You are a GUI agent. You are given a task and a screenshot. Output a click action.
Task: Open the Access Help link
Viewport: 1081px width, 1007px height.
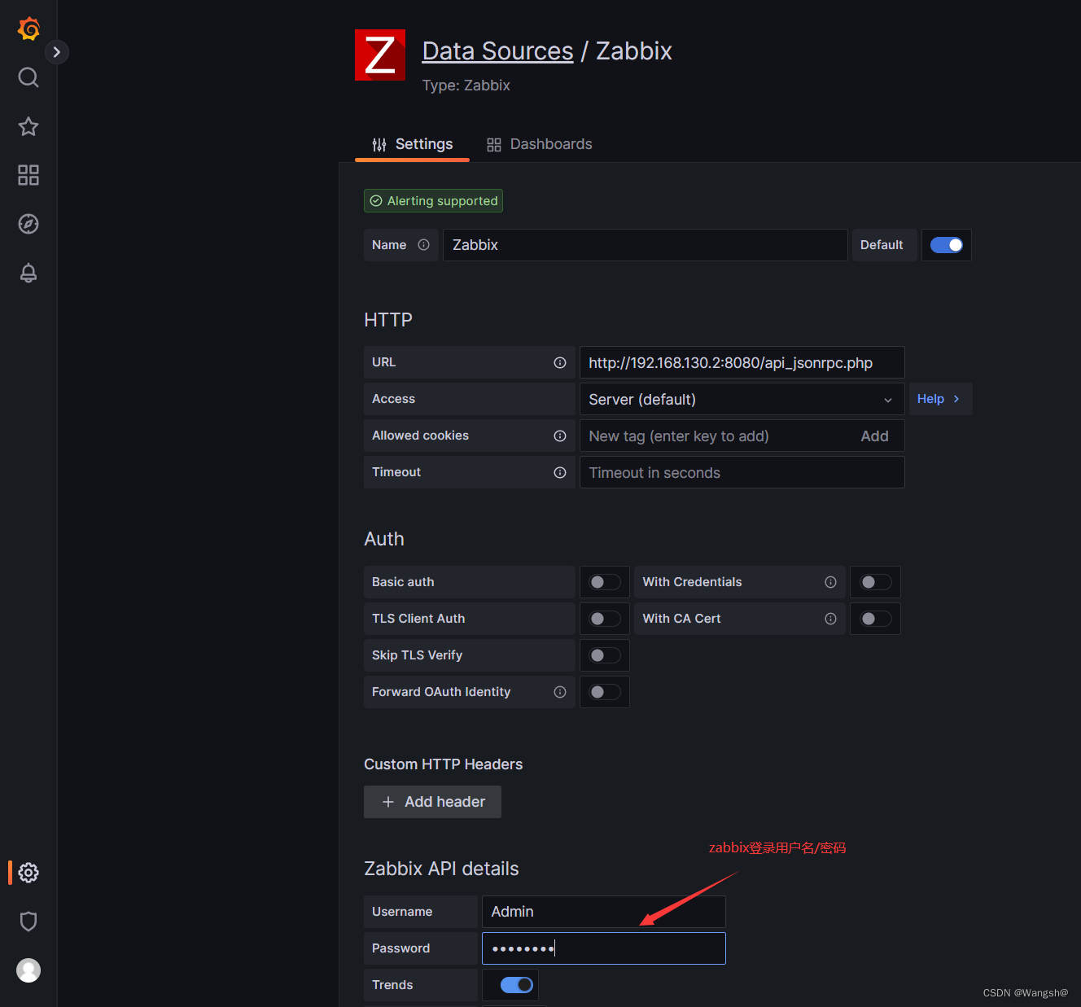[x=939, y=399]
